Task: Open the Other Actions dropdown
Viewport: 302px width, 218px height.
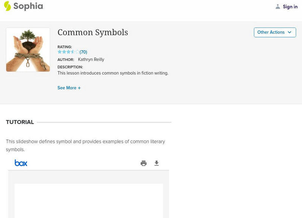Action: tap(275, 33)
